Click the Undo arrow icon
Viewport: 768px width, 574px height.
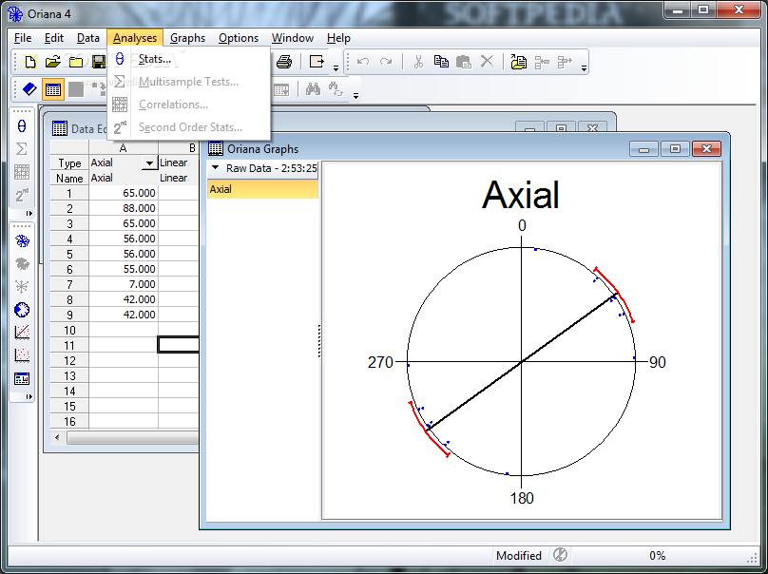point(363,62)
